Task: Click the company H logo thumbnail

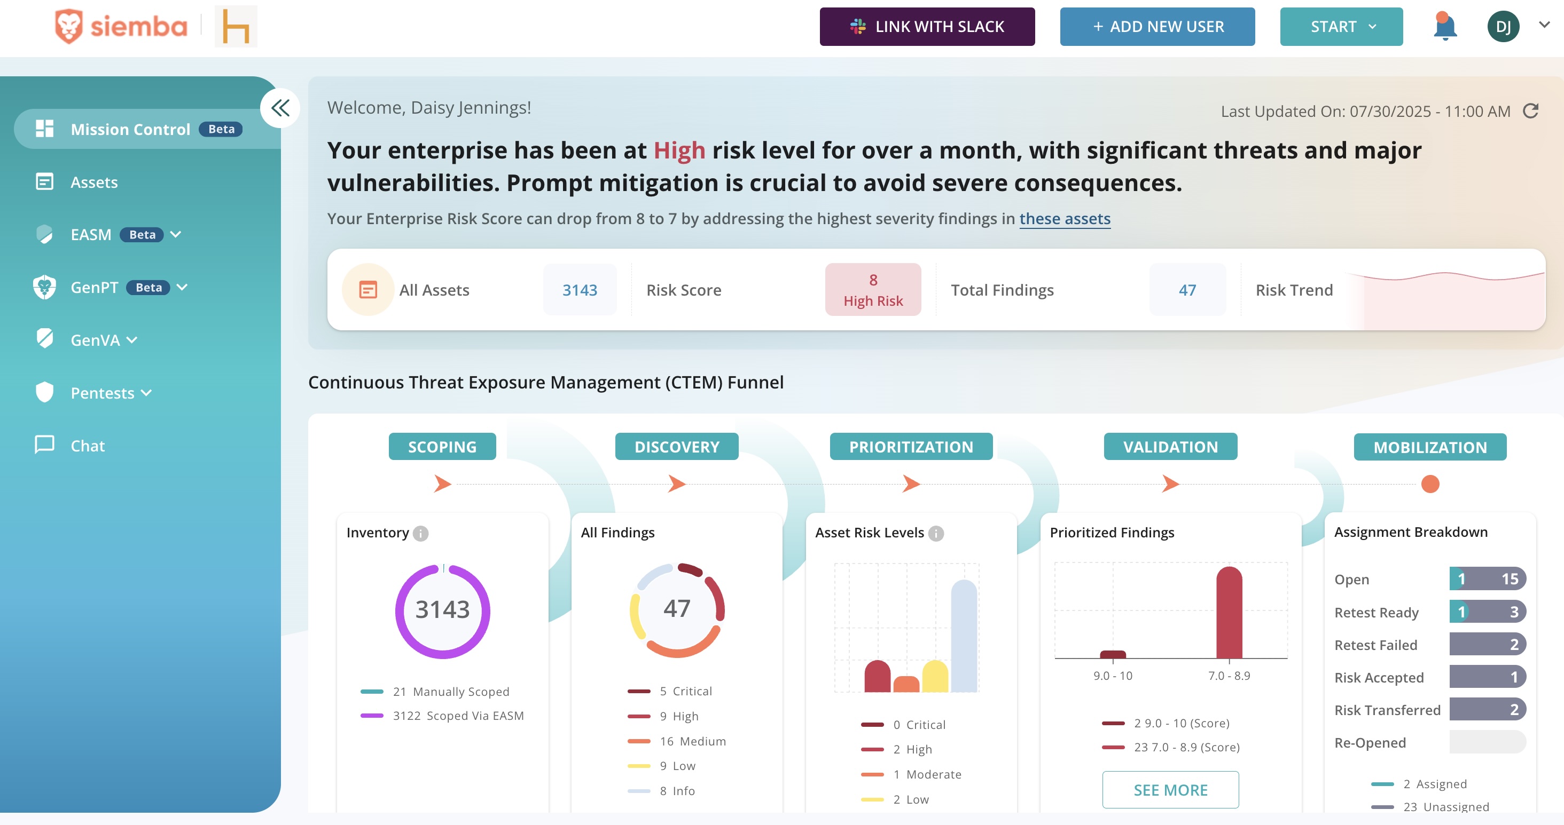Action: click(236, 26)
